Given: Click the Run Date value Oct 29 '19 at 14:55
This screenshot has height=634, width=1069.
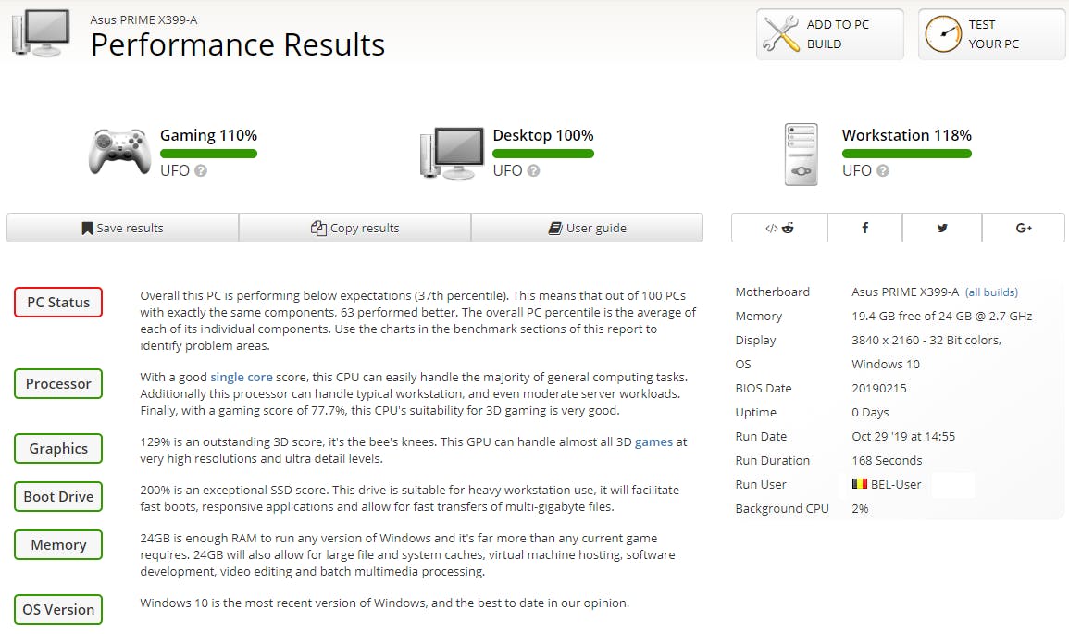Looking at the screenshot, I should point(903,436).
